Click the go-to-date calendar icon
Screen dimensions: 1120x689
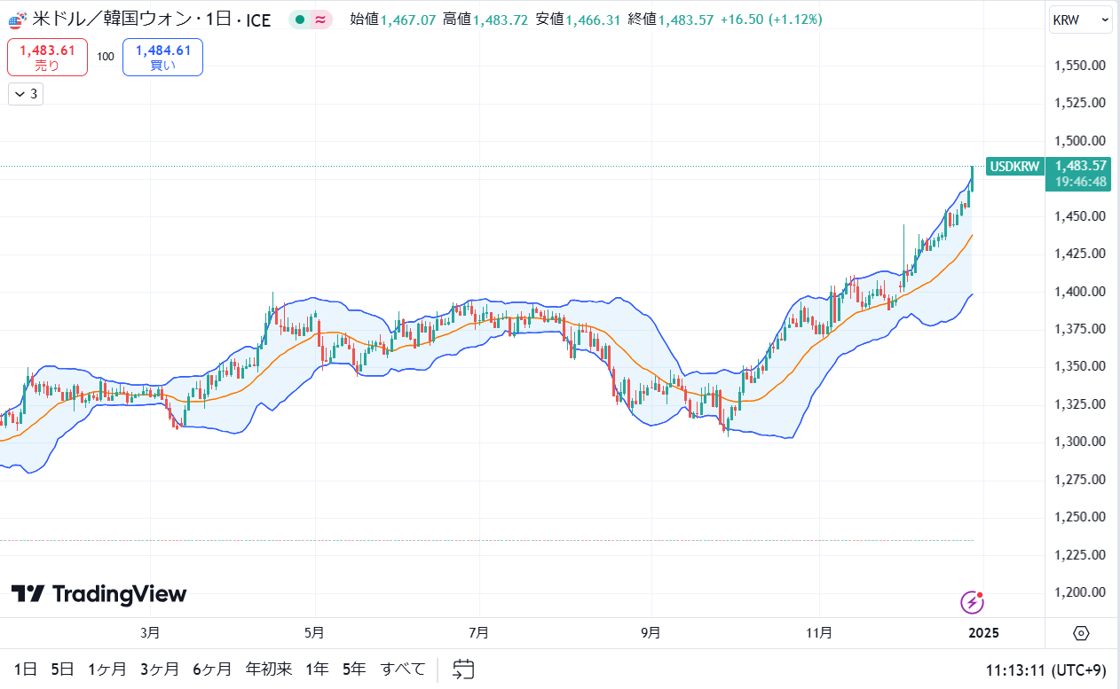click(x=462, y=669)
